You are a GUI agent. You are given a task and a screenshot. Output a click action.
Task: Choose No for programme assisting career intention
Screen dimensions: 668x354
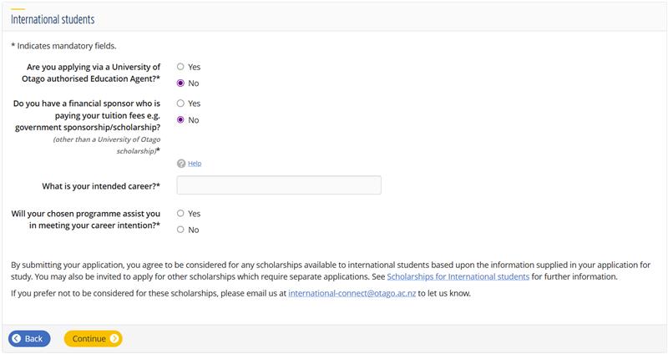point(180,230)
